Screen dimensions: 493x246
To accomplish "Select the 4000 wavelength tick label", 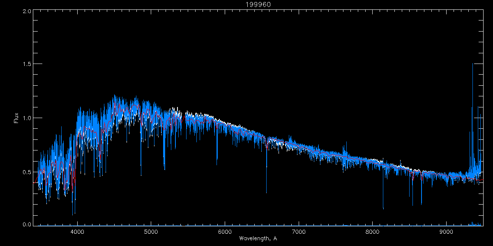I will coord(77,232).
